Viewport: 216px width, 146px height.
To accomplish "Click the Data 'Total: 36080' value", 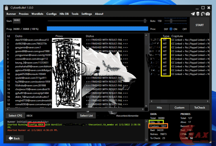I will point(157,118).
